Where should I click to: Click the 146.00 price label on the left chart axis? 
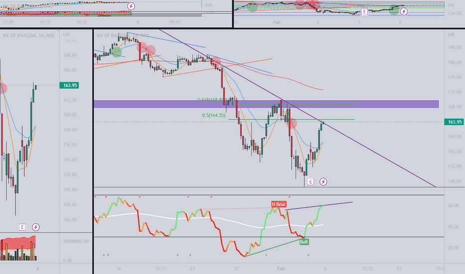point(70,220)
